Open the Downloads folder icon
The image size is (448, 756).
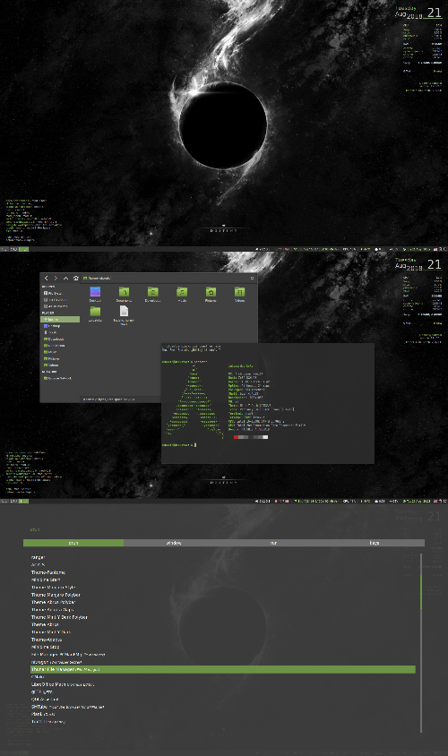[153, 292]
